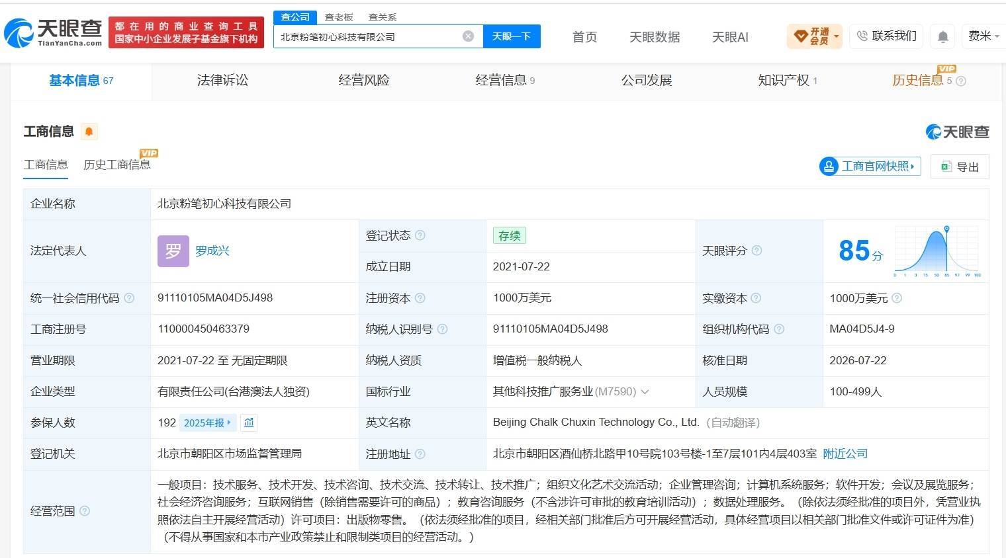The height and width of the screenshot is (558, 1006).
Task: Expand the 费米 user account menu
Action: click(983, 36)
